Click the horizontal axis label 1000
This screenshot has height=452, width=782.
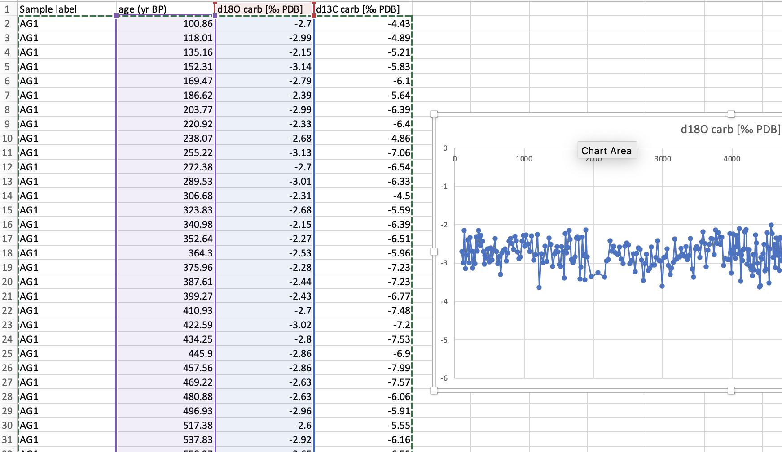coord(524,159)
